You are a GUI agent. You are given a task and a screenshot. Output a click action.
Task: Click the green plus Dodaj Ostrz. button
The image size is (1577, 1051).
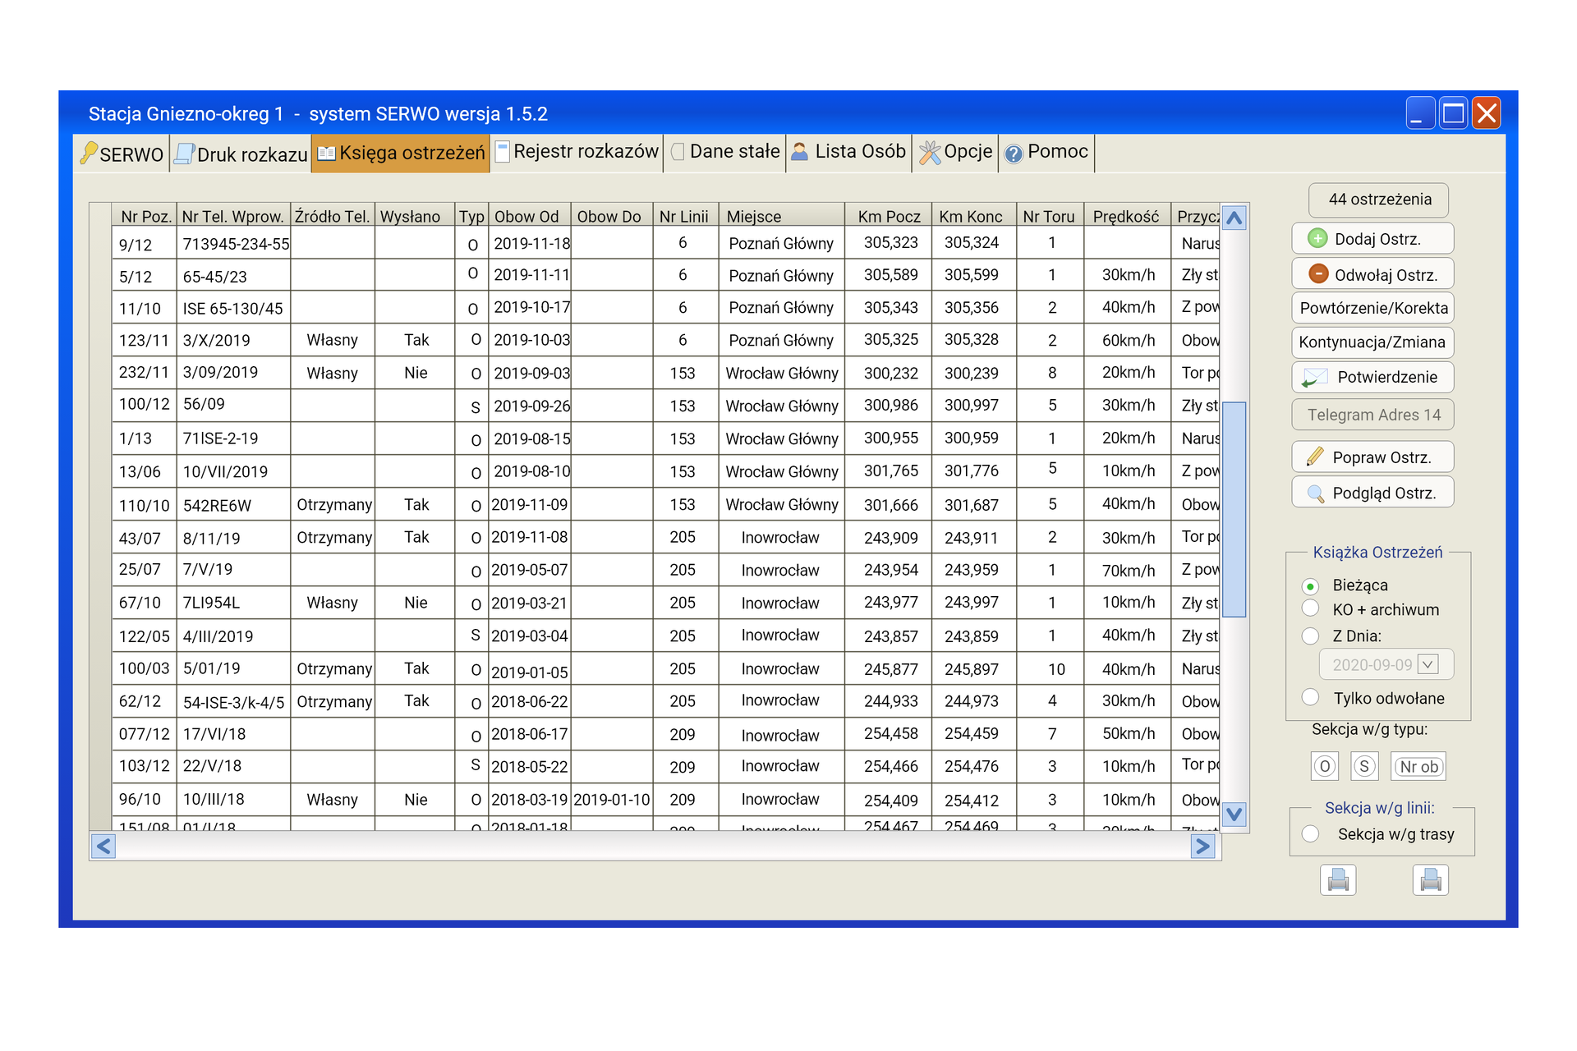click(1372, 239)
